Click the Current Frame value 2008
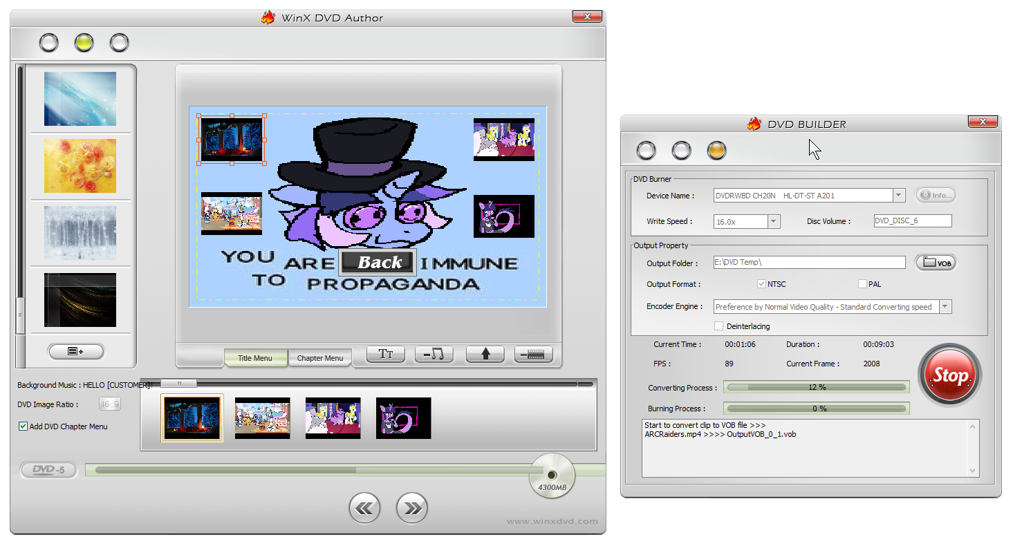 (x=872, y=364)
